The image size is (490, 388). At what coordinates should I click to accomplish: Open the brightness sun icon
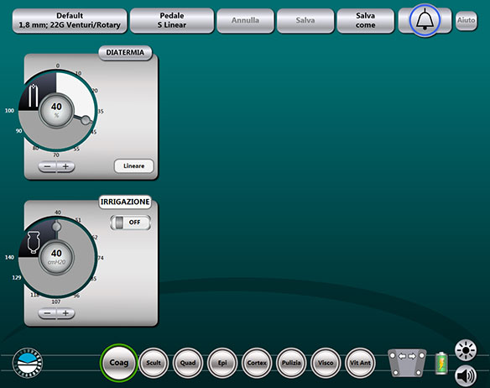pyautogui.click(x=466, y=350)
